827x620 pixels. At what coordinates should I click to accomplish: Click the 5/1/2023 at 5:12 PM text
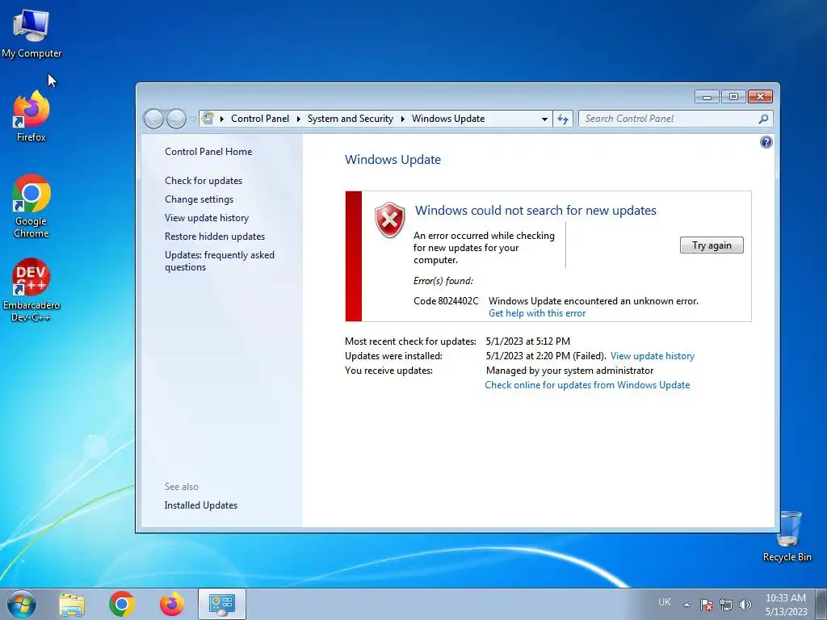pyautogui.click(x=528, y=341)
